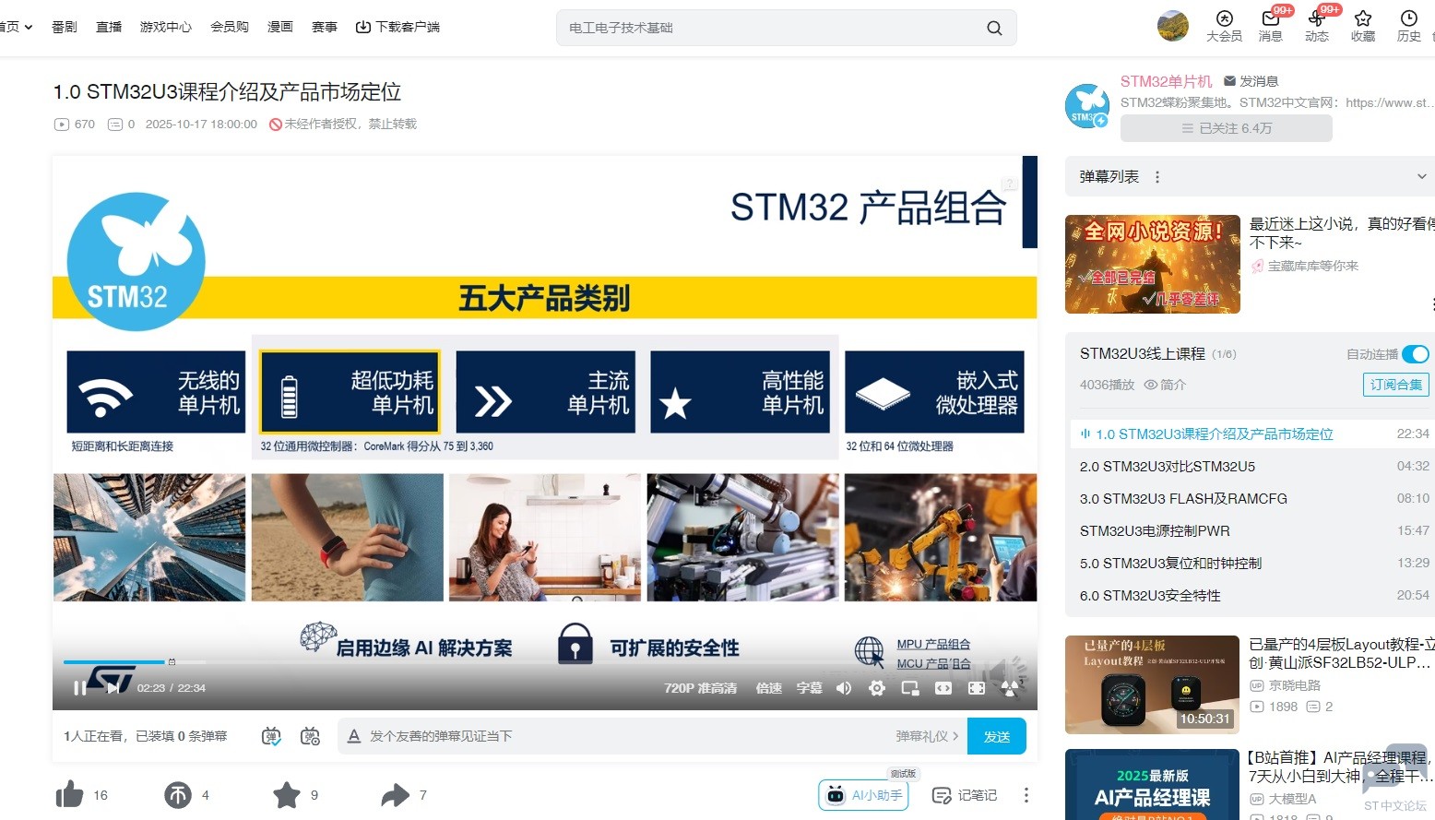This screenshot has height=820, width=1435.
Task: Enable picture-in-picture mode
Action: click(910, 688)
